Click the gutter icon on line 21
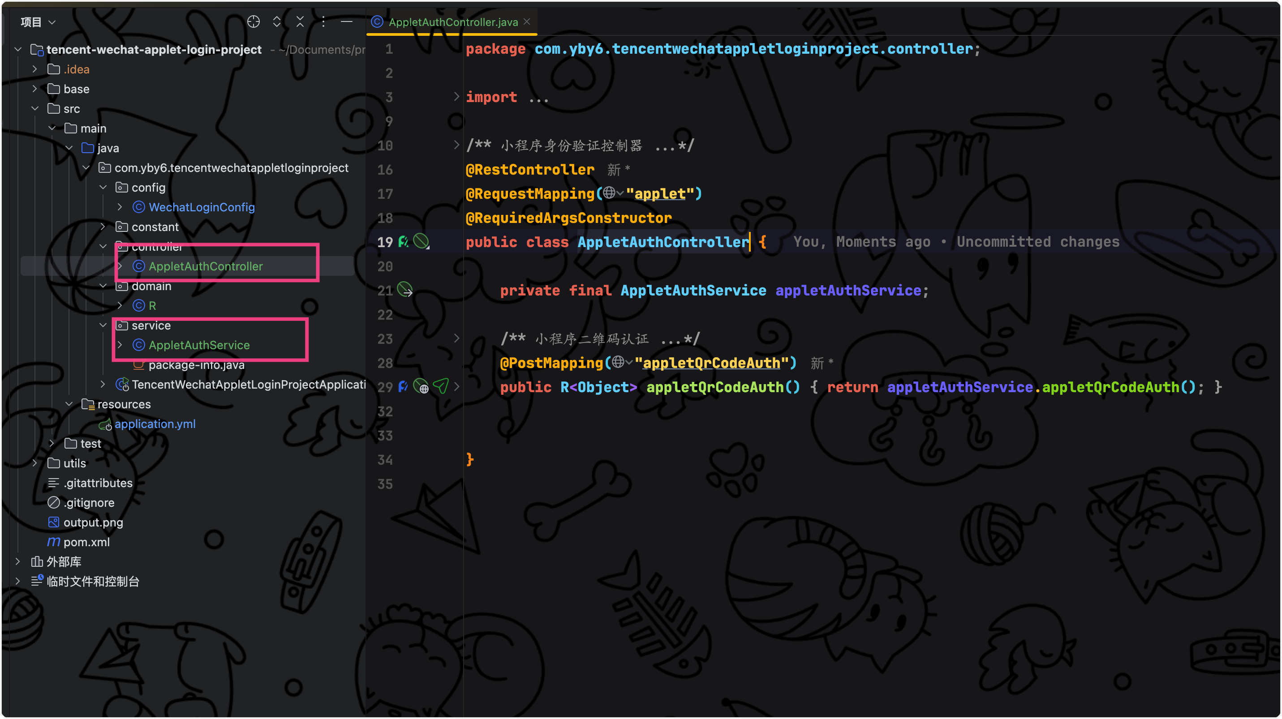 coord(405,290)
